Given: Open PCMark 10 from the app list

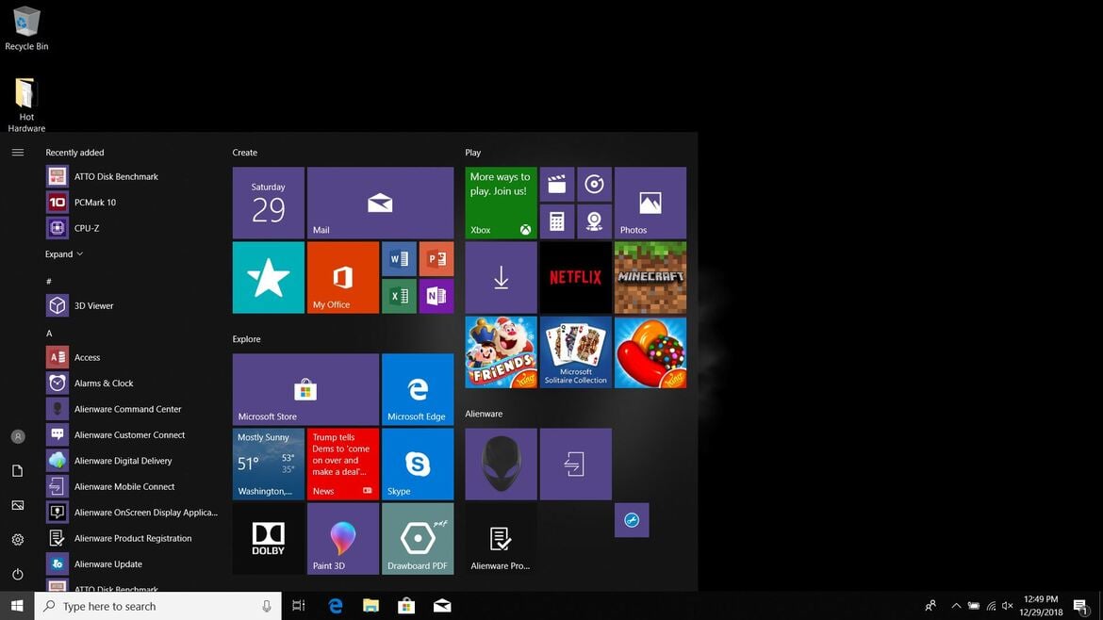Looking at the screenshot, I should tap(132, 203).
